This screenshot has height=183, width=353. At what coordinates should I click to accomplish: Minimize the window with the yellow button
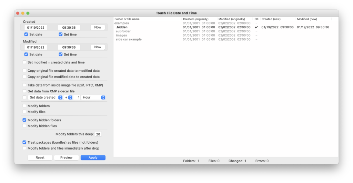[23, 13]
